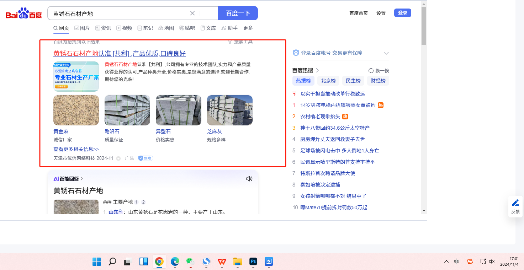This screenshot has width=524, height=270.
Task: Click the 保障 shield badge
Action: (145, 158)
